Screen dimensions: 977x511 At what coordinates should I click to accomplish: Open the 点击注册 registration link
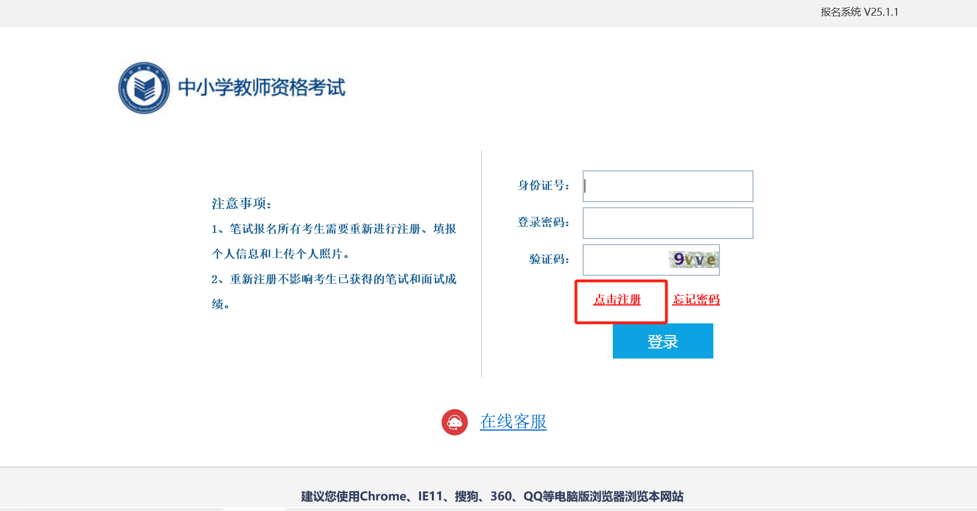click(617, 300)
